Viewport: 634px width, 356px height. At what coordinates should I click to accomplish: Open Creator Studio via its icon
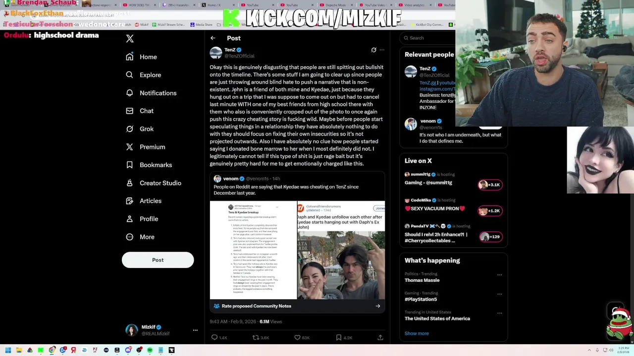coord(129,183)
